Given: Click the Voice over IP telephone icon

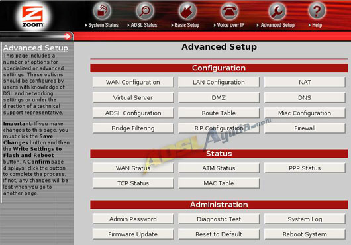Looking at the screenshot, I should pos(229,11).
